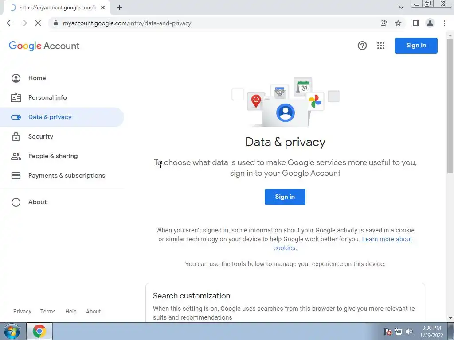Open a new tab with plus icon
454x340 pixels.
(x=120, y=8)
